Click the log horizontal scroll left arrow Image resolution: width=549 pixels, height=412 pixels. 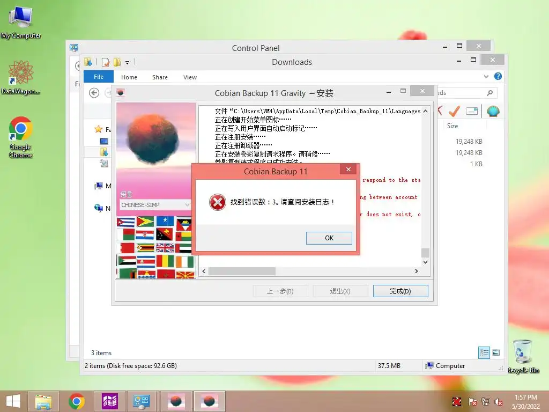204,271
